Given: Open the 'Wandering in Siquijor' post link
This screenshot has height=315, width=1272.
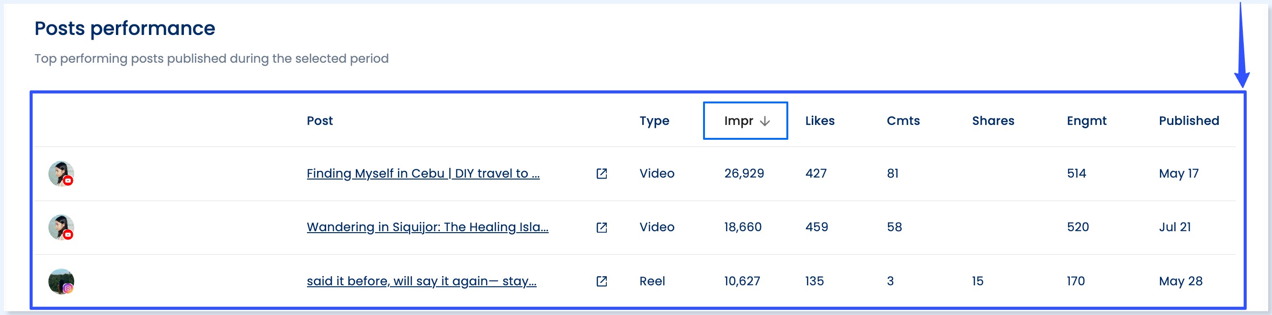Looking at the screenshot, I should coord(428,227).
